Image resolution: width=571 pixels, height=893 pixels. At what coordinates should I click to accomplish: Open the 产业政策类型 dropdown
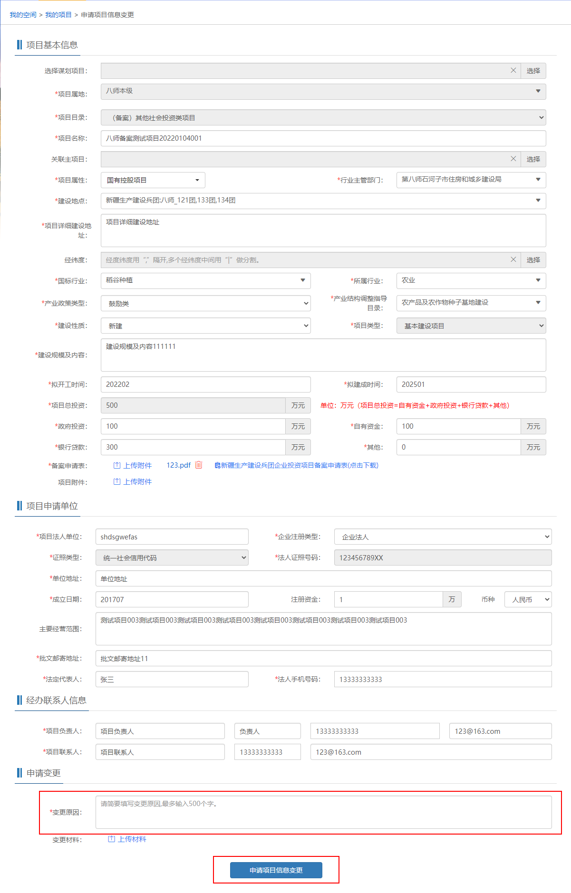[205, 303]
